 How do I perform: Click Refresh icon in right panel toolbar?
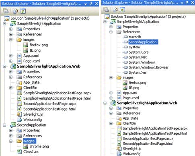pos(123,10)
